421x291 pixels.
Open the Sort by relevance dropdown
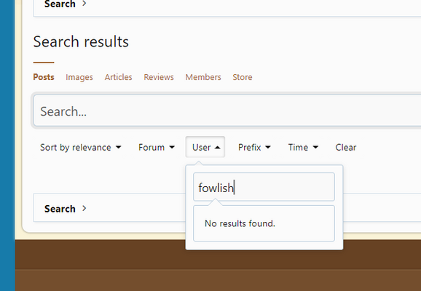click(x=81, y=147)
